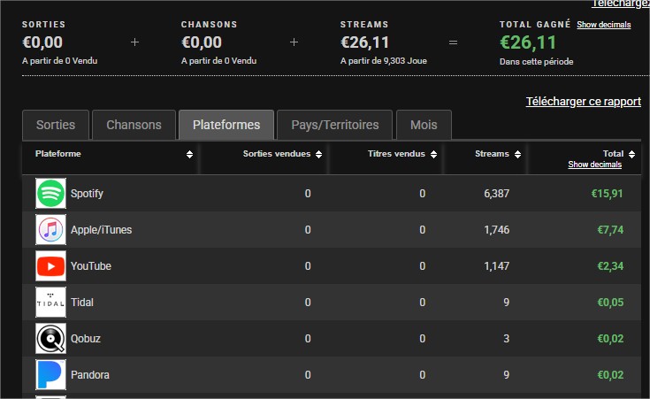Click Télécharger ce rapport link

point(584,102)
